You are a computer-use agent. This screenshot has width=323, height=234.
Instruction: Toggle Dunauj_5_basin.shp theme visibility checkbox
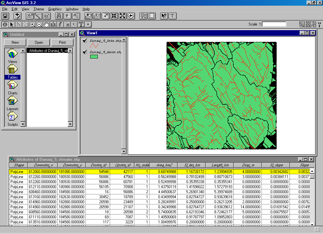pos(85,52)
